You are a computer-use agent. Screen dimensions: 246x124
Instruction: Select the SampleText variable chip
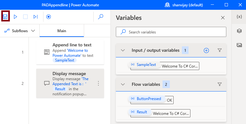144,65
